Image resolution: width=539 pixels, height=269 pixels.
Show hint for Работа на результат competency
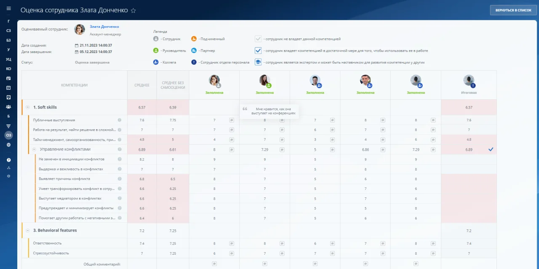[x=120, y=130]
